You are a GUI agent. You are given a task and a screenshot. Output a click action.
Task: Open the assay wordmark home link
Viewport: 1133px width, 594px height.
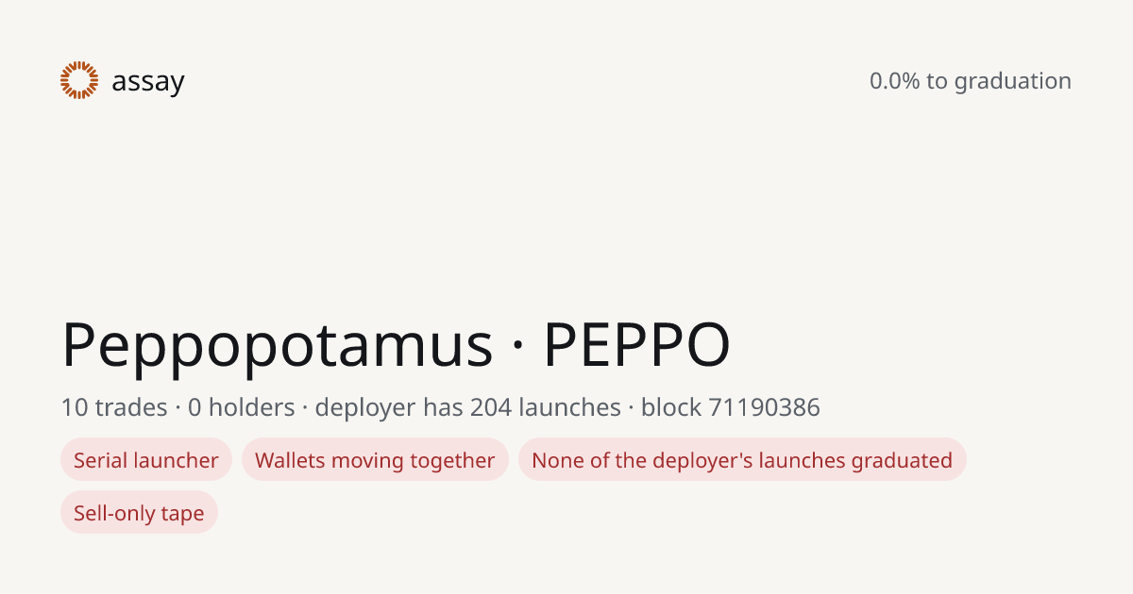coord(148,82)
